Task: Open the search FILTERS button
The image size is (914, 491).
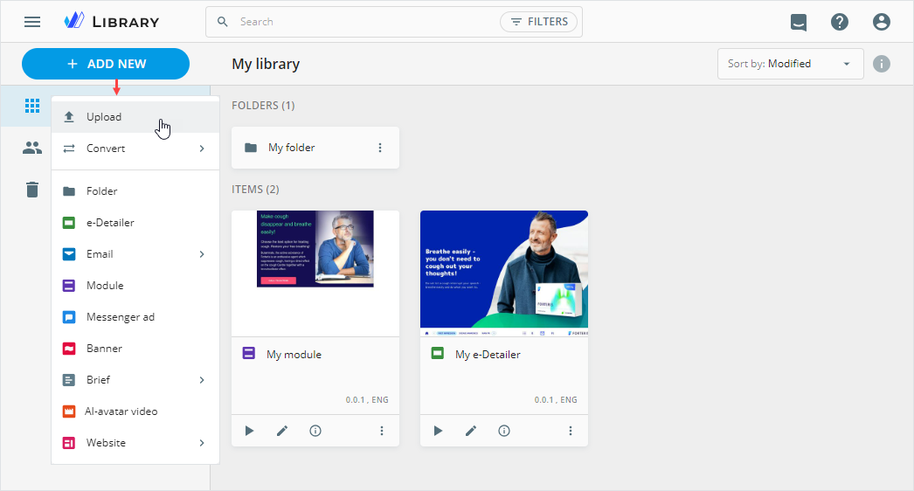Action: pyautogui.click(x=538, y=22)
